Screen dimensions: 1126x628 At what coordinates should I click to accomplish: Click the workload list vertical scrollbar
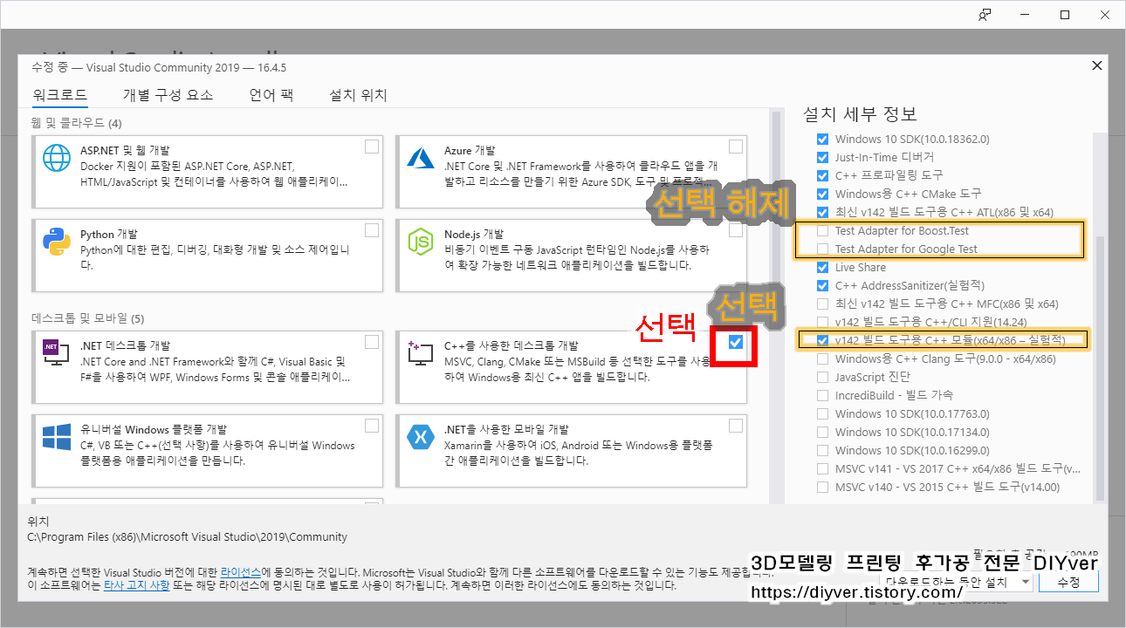click(x=775, y=305)
